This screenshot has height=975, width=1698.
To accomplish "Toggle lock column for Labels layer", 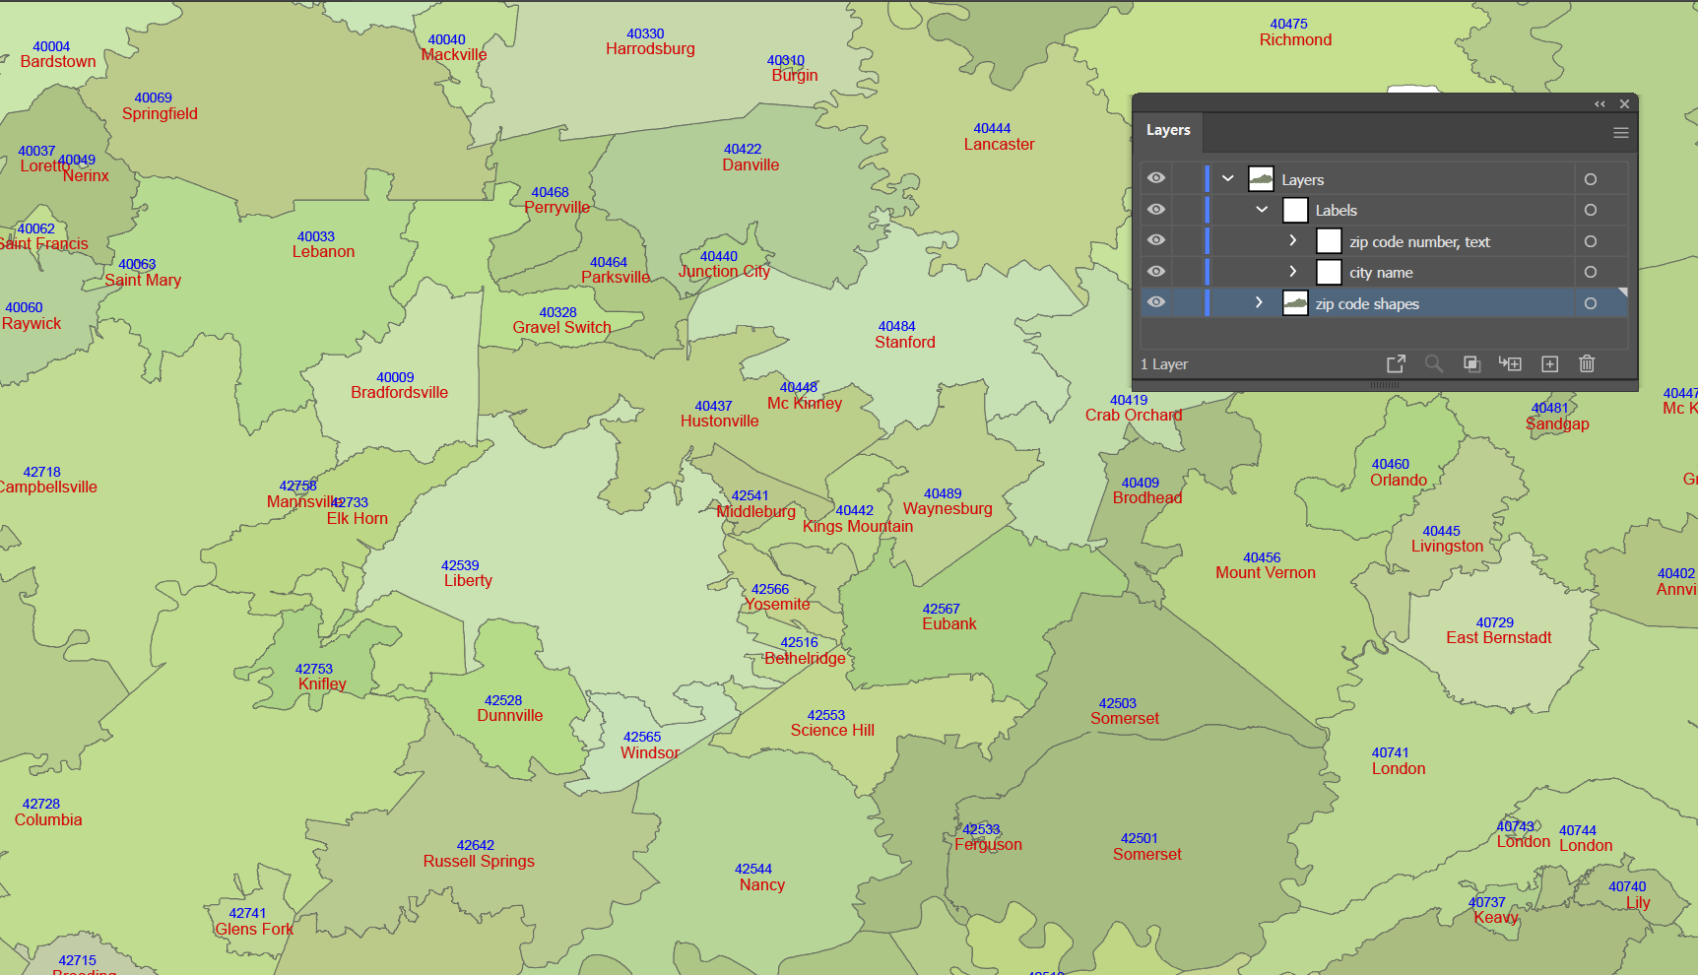I will coord(1188,210).
